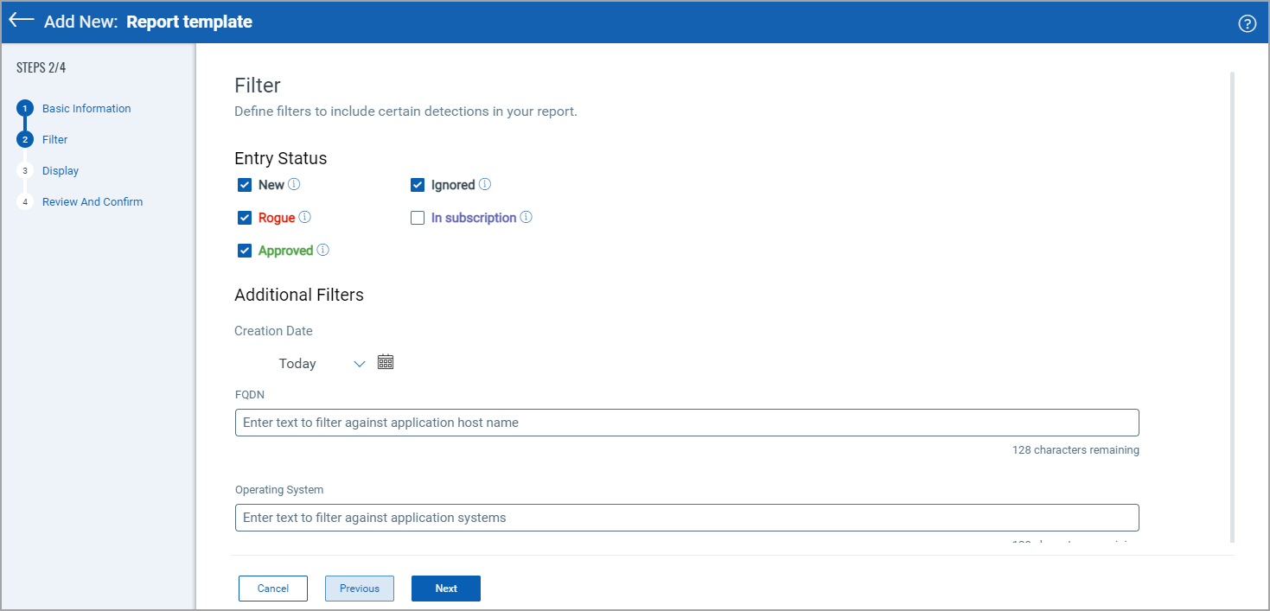Viewport: 1270px width, 611px height.
Task: Open the info tooltip next to Ignored
Action: click(485, 185)
